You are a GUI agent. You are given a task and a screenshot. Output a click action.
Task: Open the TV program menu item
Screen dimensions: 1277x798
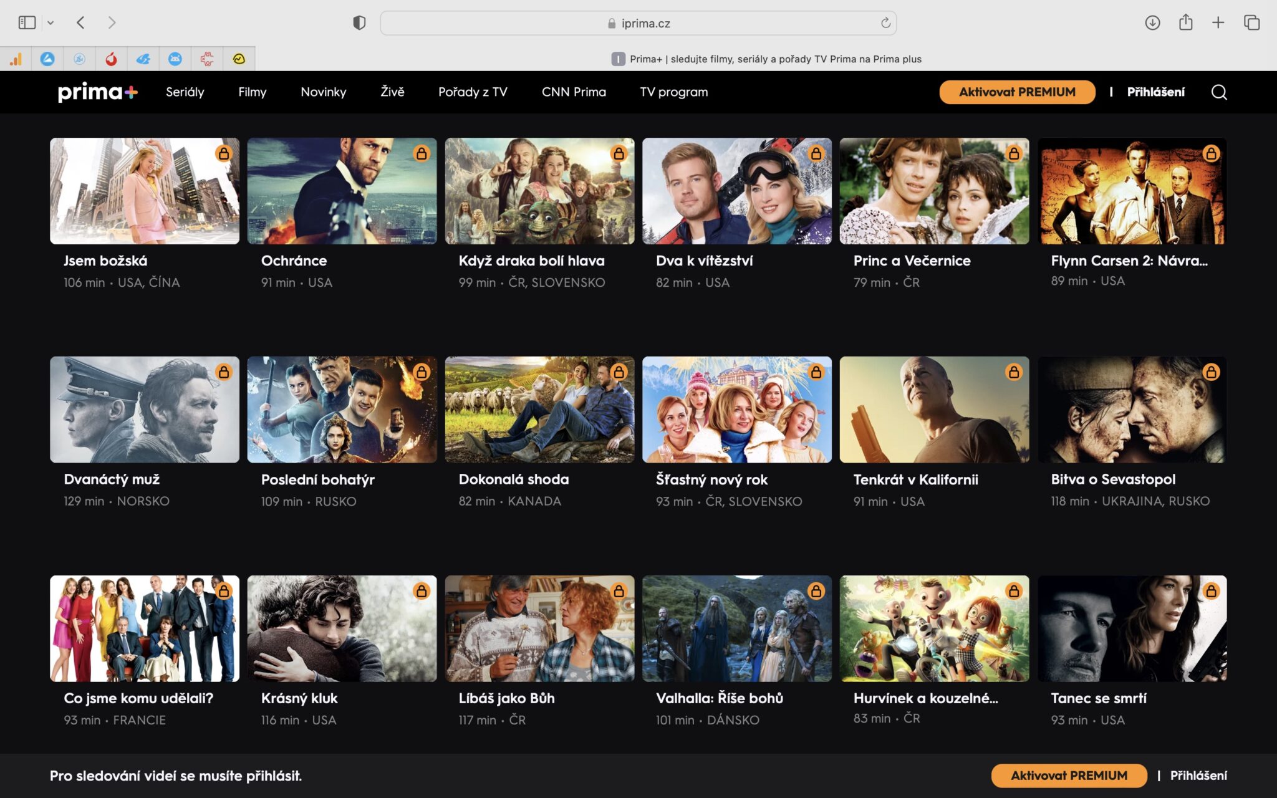(673, 92)
